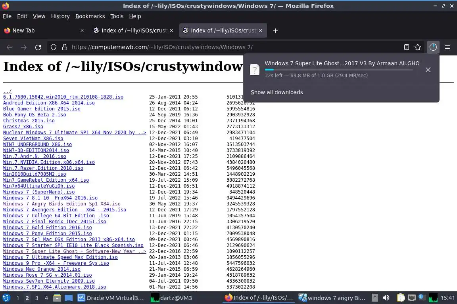Open the volume control tray icon
Viewport: 457px width, 304px height.
point(386,298)
